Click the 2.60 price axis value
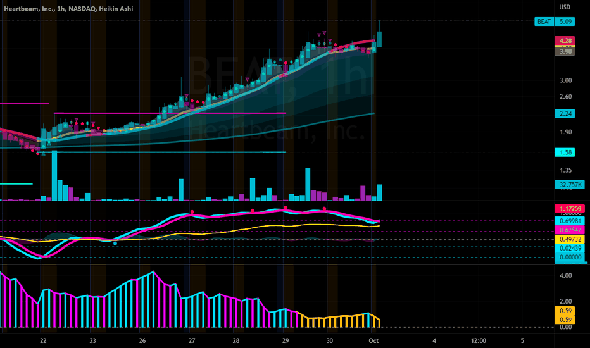Image resolution: width=590 pixels, height=348 pixels. [x=565, y=97]
